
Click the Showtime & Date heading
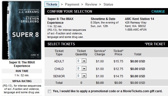pyautogui.click(x=103, y=19)
